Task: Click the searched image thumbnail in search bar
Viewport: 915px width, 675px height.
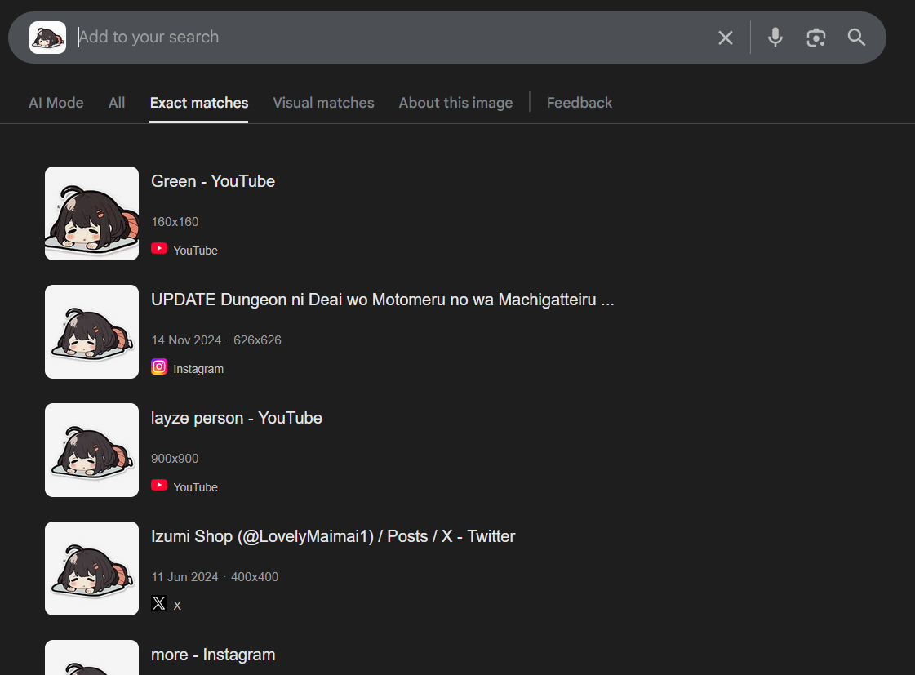Action: [48, 38]
